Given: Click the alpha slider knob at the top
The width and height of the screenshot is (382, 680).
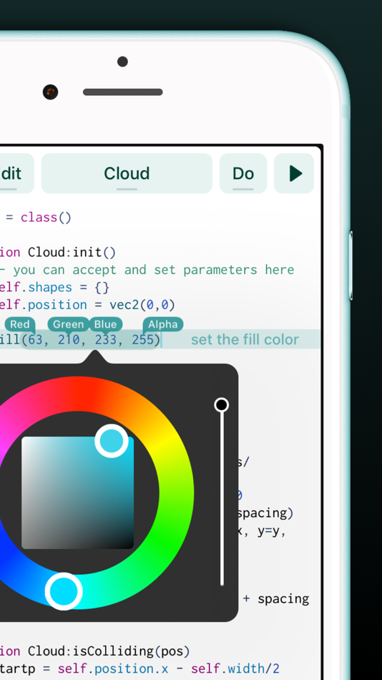Looking at the screenshot, I should pos(222,405).
